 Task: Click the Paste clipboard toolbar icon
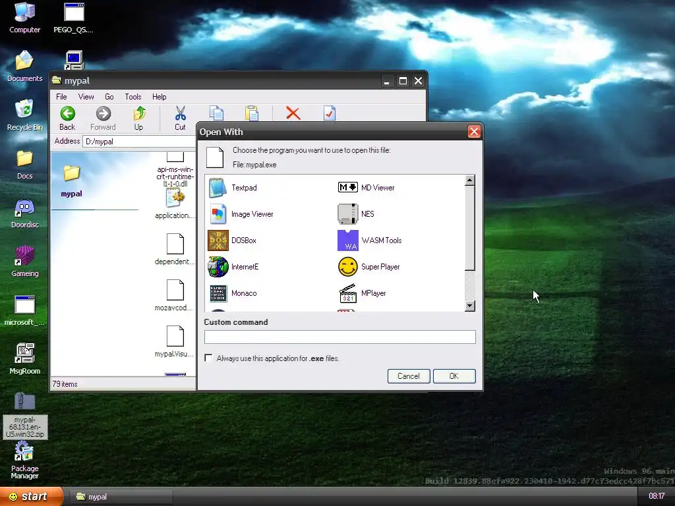pyautogui.click(x=251, y=113)
